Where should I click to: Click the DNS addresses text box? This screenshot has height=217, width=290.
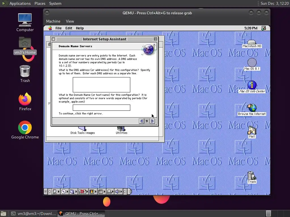(101, 85)
